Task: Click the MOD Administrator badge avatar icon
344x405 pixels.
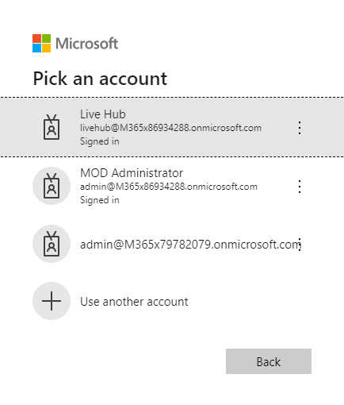Action: pyautogui.click(x=52, y=186)
